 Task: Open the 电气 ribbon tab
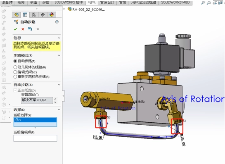92,2
